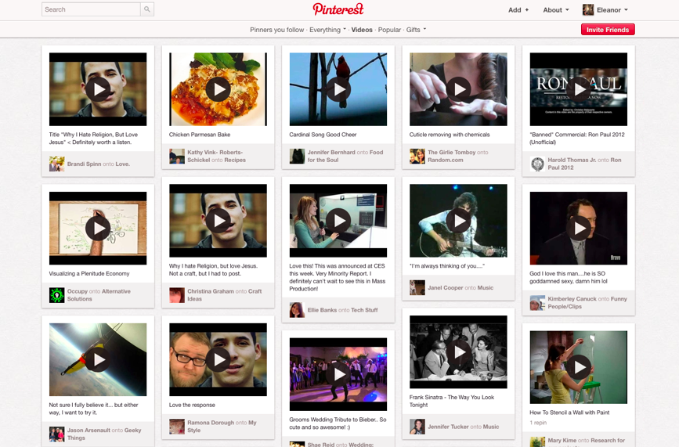Click Jennifer Bernhard's avatar icon

point(297,157)
